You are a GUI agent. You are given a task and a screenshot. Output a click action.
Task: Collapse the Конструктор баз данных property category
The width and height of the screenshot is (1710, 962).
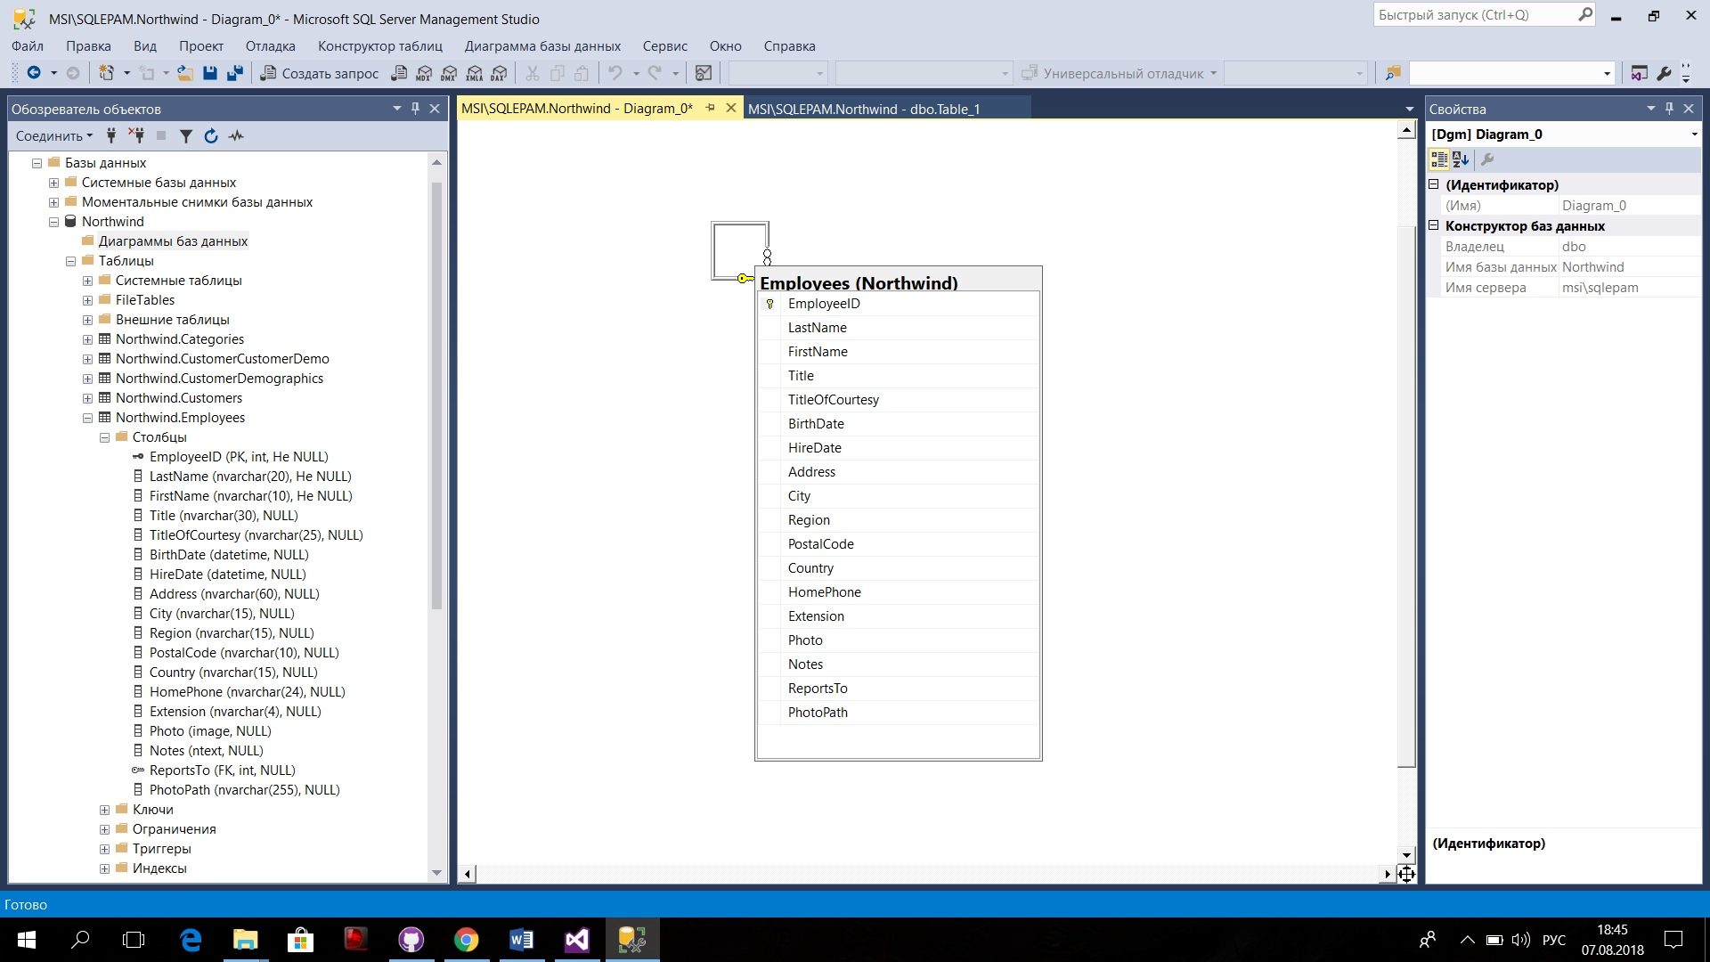pos(1434,225)
